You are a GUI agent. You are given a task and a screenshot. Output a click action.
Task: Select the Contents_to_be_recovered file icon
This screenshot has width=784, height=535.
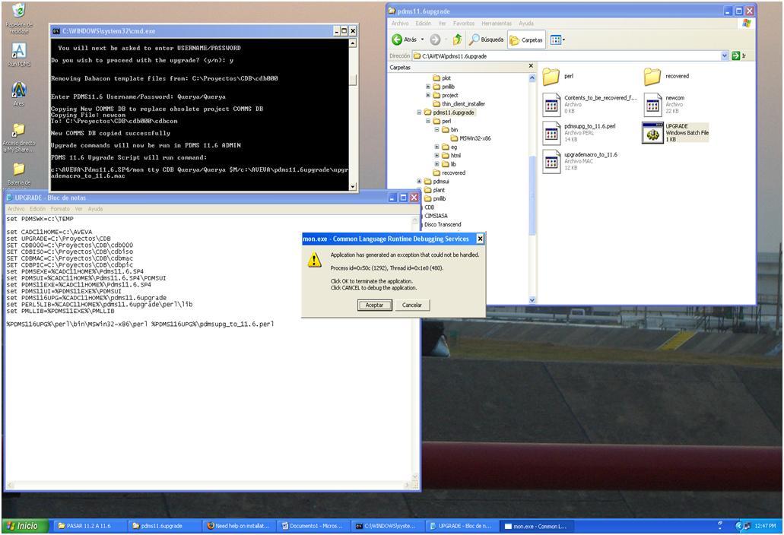point(551,104)
